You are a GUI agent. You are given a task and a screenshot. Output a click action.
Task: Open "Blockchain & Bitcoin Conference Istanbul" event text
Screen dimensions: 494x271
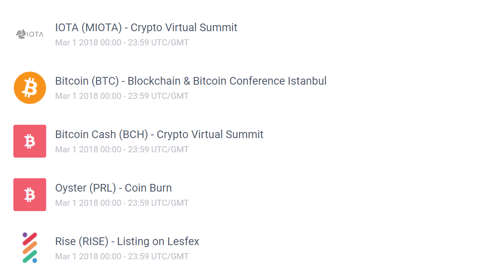click(227, 81)
